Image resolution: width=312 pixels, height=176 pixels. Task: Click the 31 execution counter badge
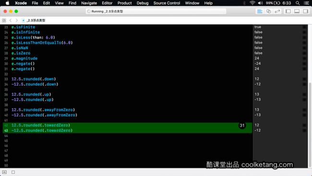point(242,126)
